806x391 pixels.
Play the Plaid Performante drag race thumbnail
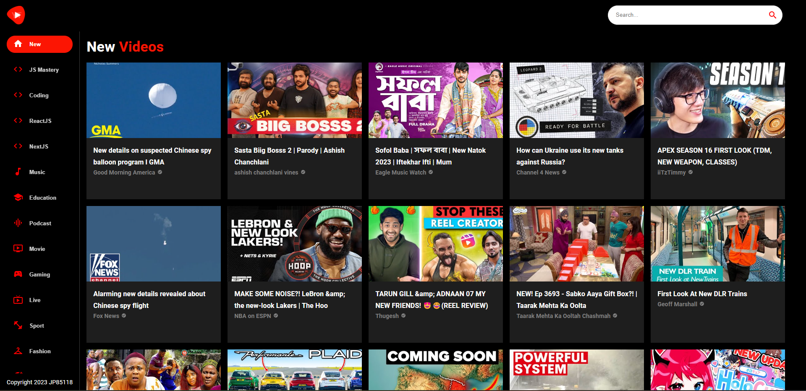[295, 370]
